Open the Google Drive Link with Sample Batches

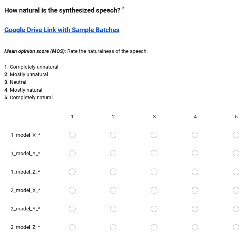tap(62, 30)
